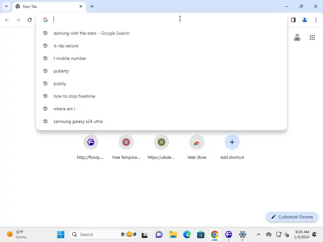Select suggestion 'dancing with the stars'
Image resolution: width=323 pixels, height=242 pixels.
coord(161,33)
